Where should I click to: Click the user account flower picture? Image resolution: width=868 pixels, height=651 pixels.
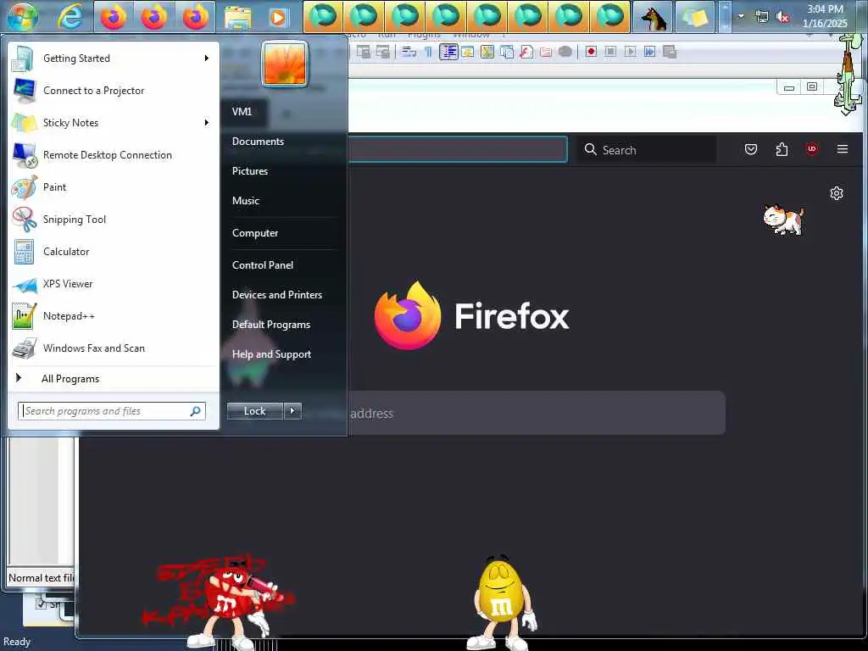tap(285, 64)
